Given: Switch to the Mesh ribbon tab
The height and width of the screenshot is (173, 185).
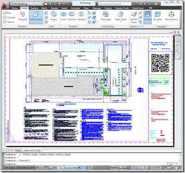Looking at the screenshot, I should (x=45, y=8).
